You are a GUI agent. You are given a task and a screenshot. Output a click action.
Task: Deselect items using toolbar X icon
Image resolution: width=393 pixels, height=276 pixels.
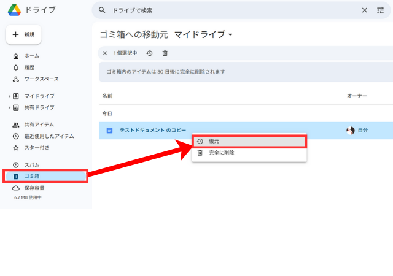pos(105,53)
